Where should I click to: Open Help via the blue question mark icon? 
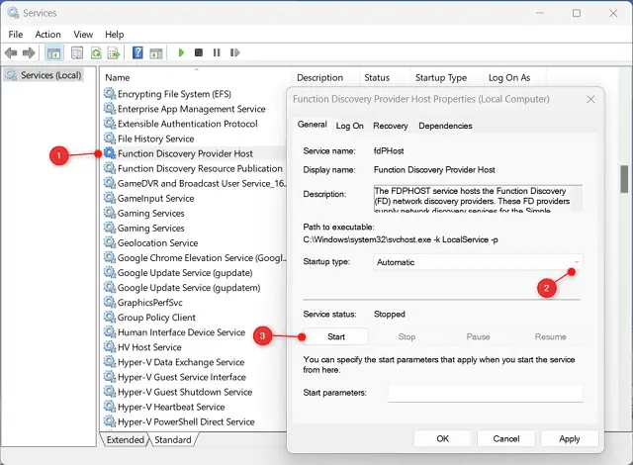point(139,52)
